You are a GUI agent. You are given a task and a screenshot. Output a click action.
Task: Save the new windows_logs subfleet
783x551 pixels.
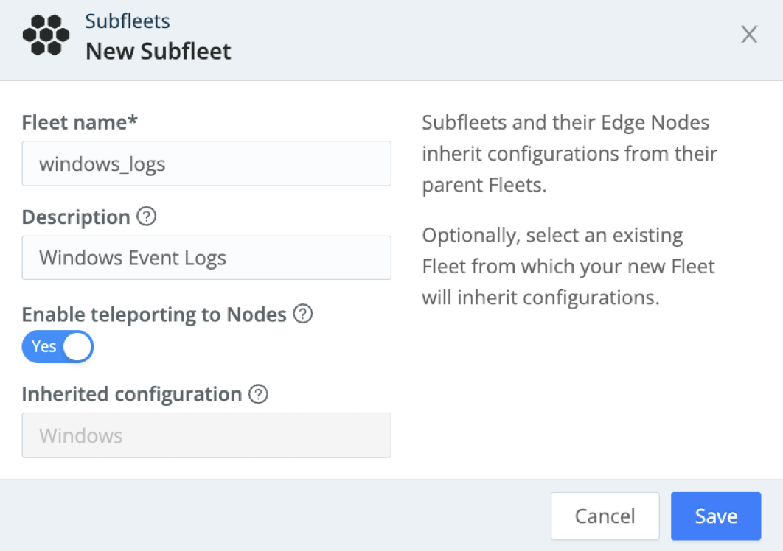[715, 516]
